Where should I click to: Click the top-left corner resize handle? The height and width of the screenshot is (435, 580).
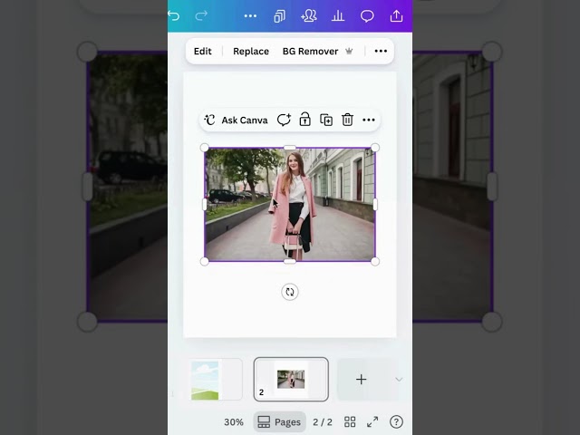click(204, 148)
